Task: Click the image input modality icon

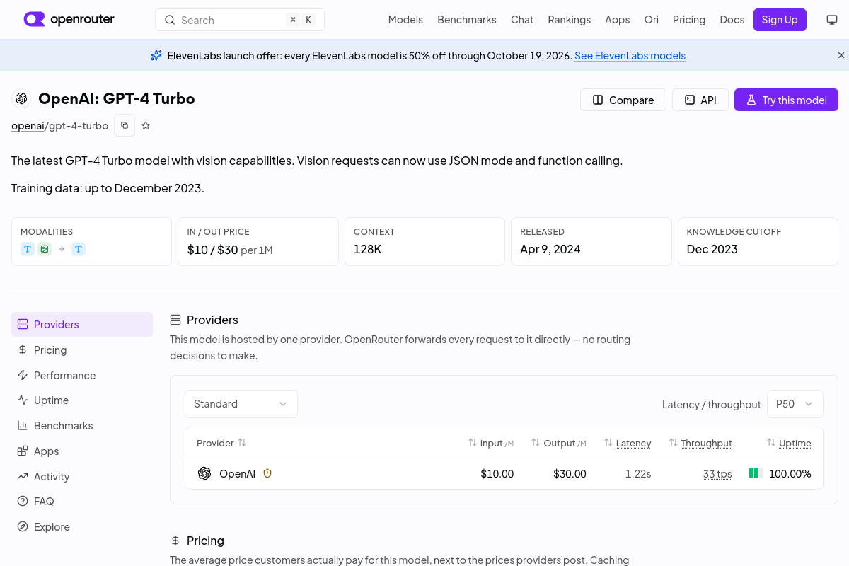Action: click(x=45, y=249)
